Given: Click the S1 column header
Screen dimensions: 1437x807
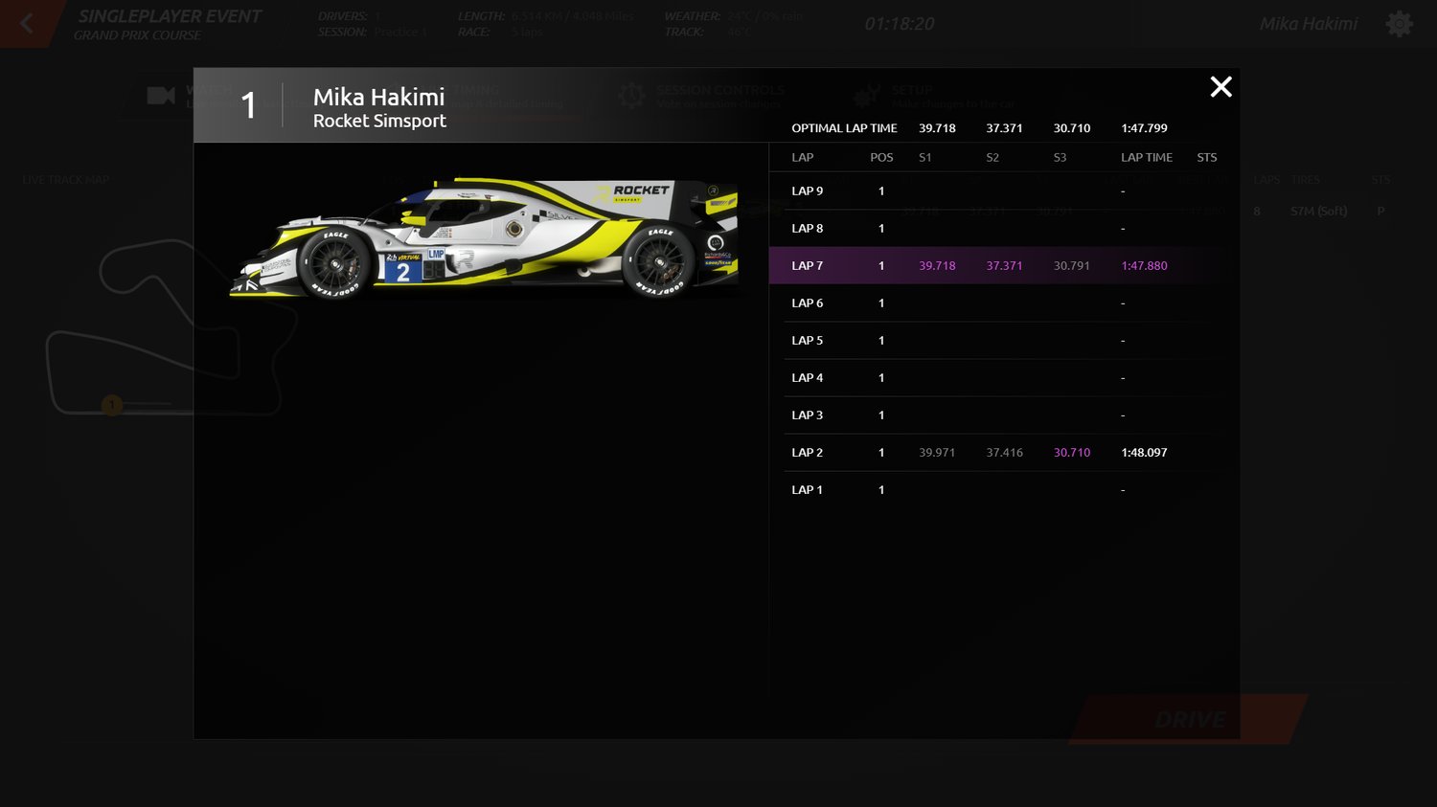Looking at the screenshot, I should (x=925, y=158).
